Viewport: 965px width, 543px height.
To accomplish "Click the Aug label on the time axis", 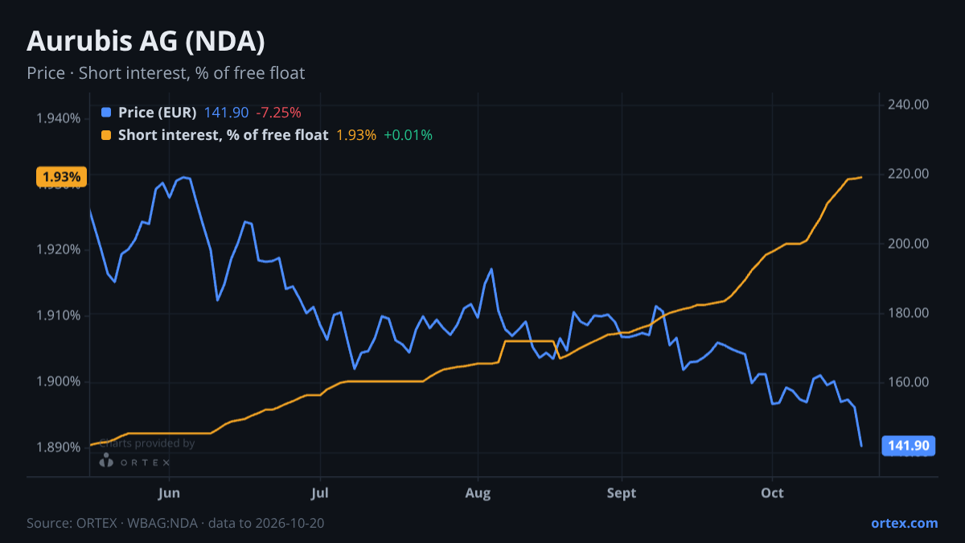I will [x=478, y=492].
